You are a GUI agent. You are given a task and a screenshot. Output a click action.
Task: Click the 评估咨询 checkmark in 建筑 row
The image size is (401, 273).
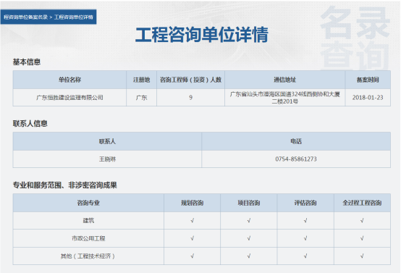coord(305,221)
